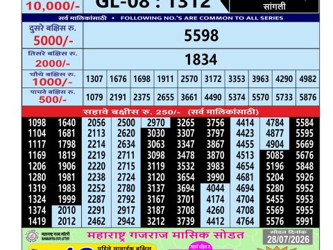This screenshot has width=333, height=250.
Task: Select fifth prize number 1079
Action: pyautogui.click(x=94, y=97)
